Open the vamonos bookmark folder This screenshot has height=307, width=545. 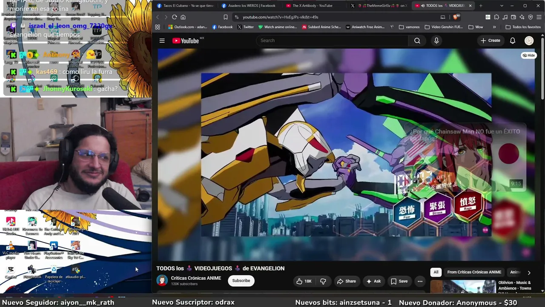tap(409, 27)
